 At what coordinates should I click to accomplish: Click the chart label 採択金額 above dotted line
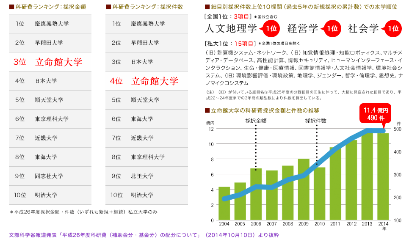click(x=256, y=121)
